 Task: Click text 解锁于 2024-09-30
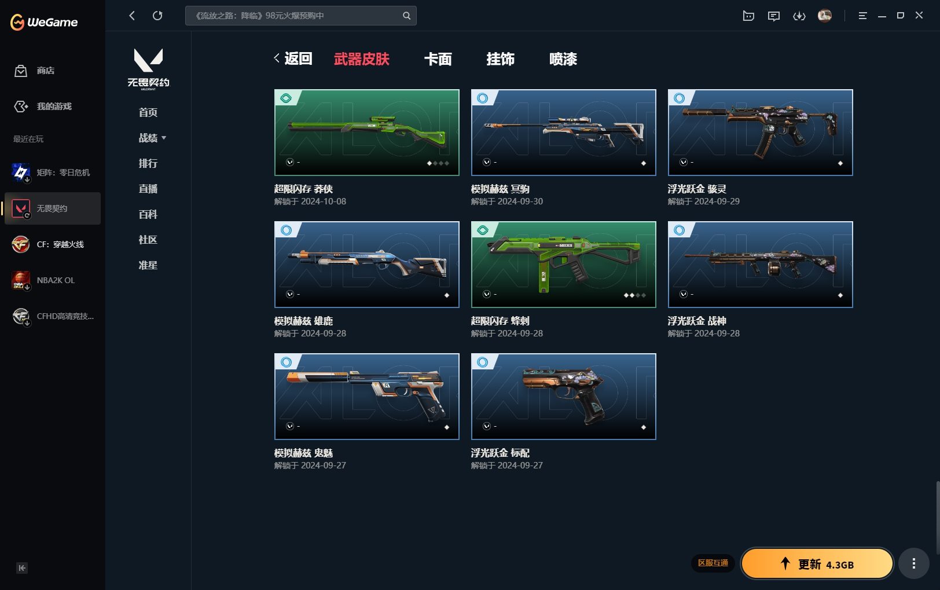[x=507, y=201]
